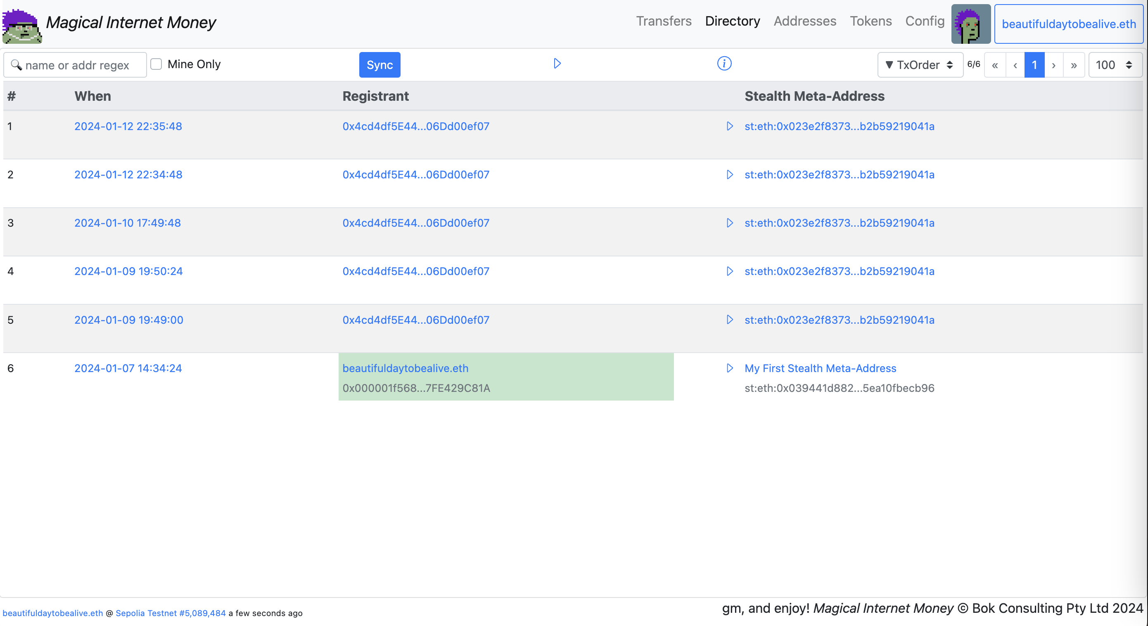Open the TxOrder sort dropdown
The width and height of the screenshot is (1148, 626).
[920, 65]
